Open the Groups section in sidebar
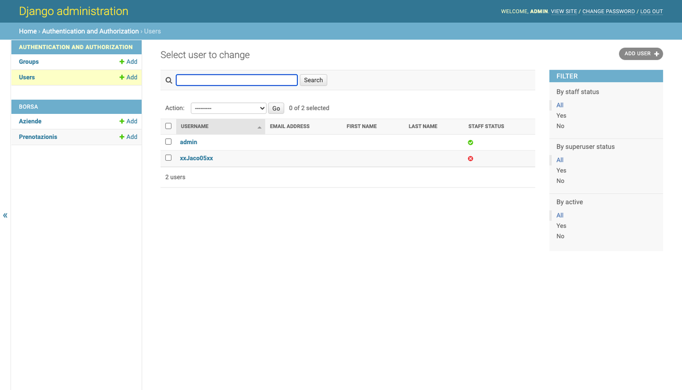682x390 pixels. 29,62
